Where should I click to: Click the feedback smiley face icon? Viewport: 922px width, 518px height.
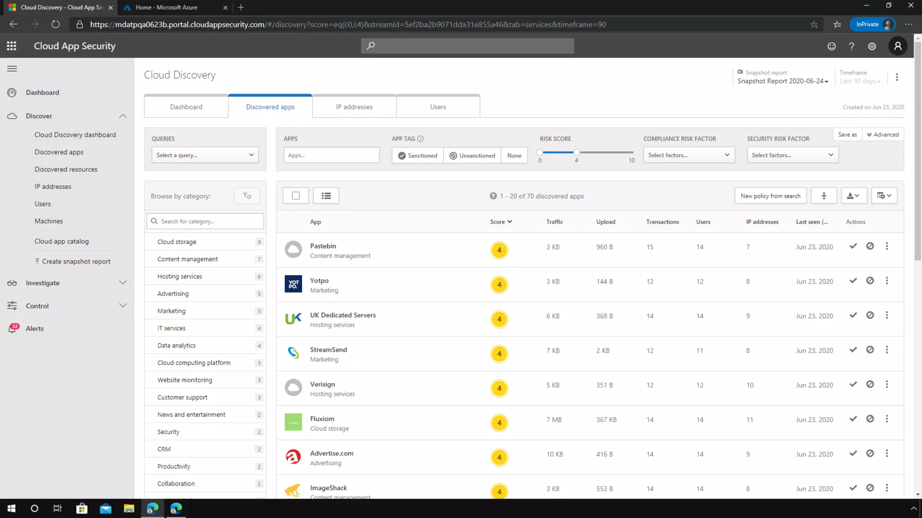(x=832, y=46)
